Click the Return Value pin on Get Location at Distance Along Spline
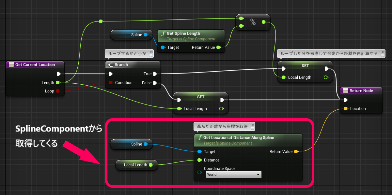This screenshot has height=195, width=392. pos(296,152)
